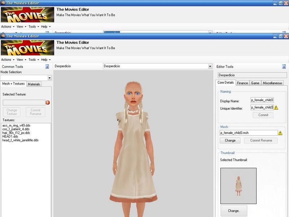Click the Change Texture button

(12, 112)
